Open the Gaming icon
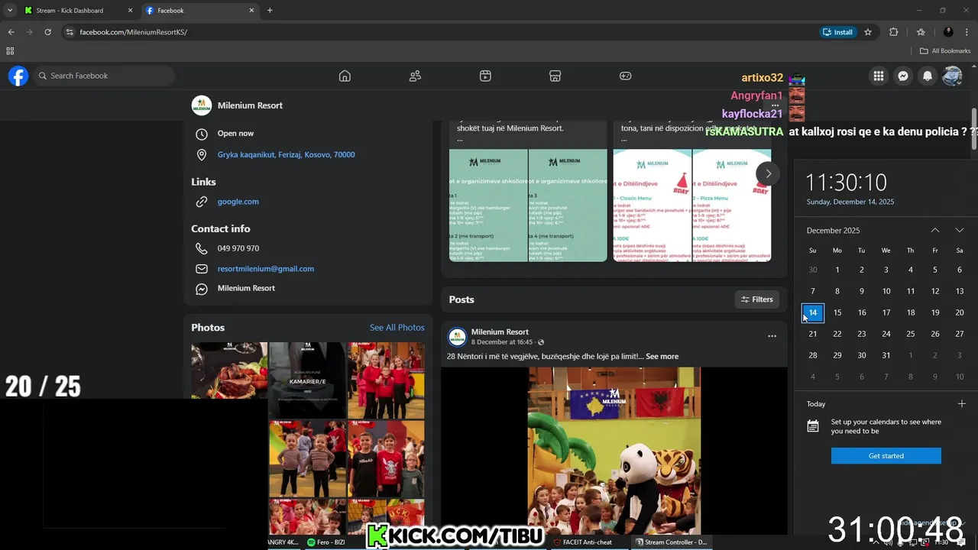Screen dimensions: 978x550 tap(625, 76)
